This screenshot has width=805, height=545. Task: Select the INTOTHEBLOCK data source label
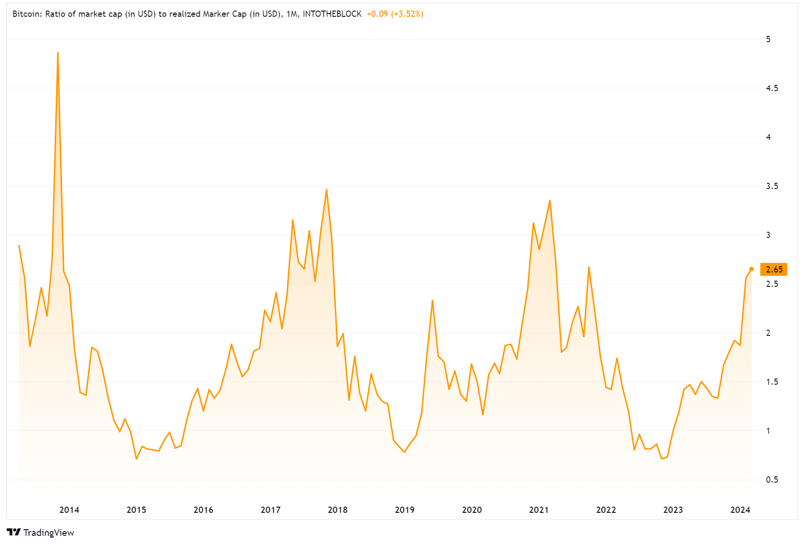pos(333,14)
